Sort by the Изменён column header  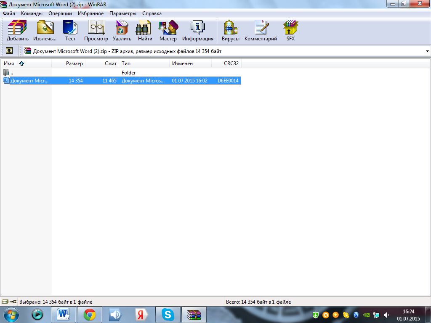click(x=191, y=64)
